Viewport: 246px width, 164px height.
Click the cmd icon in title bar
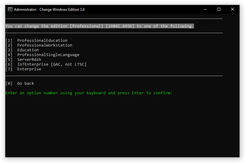(10, 9)
